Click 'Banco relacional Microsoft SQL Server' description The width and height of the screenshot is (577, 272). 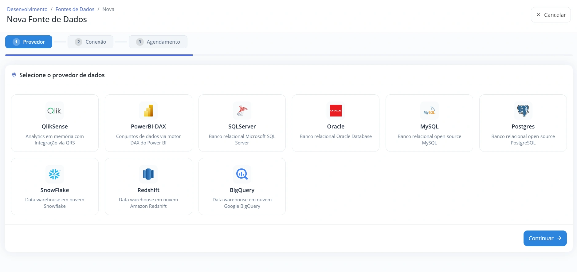pos(242,140)
